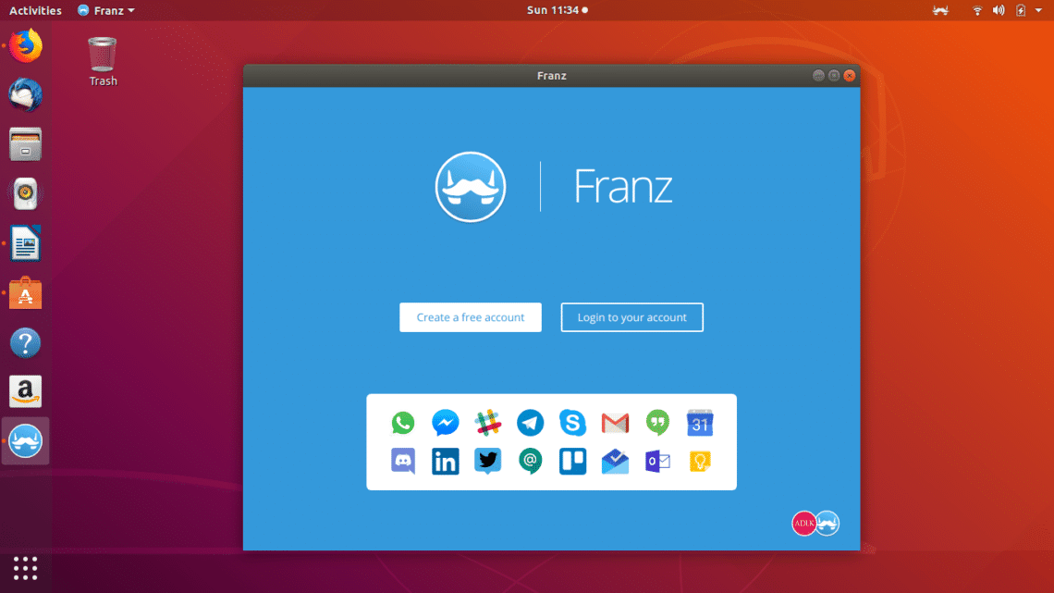Show Applications grid in the dock
This screenshot has width=1054, height=593.
point(26,568)
